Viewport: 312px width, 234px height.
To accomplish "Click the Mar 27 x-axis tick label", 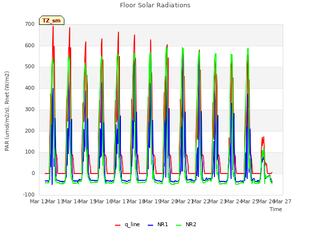I will tap(283, 201).
